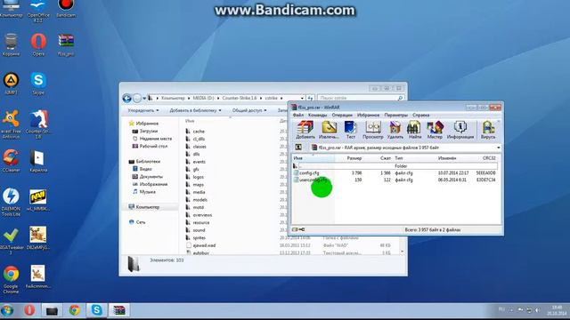The height and width of the screenshot is (320, 570).
Task: Click the Counter-Strike 1.6 breadcrumb in Explorer
Action: [x=240, y=98]
